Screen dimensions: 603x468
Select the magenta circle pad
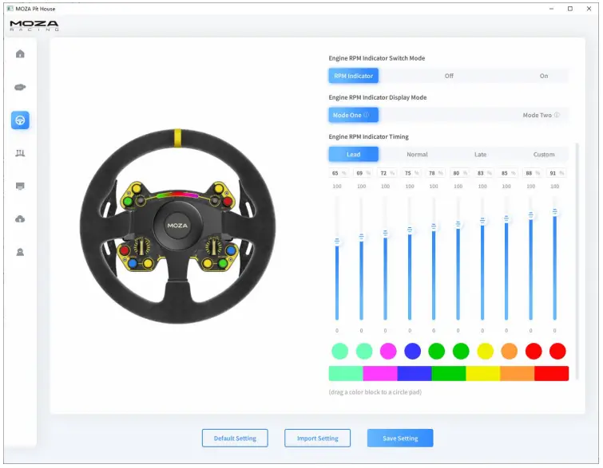click(388, 351)
